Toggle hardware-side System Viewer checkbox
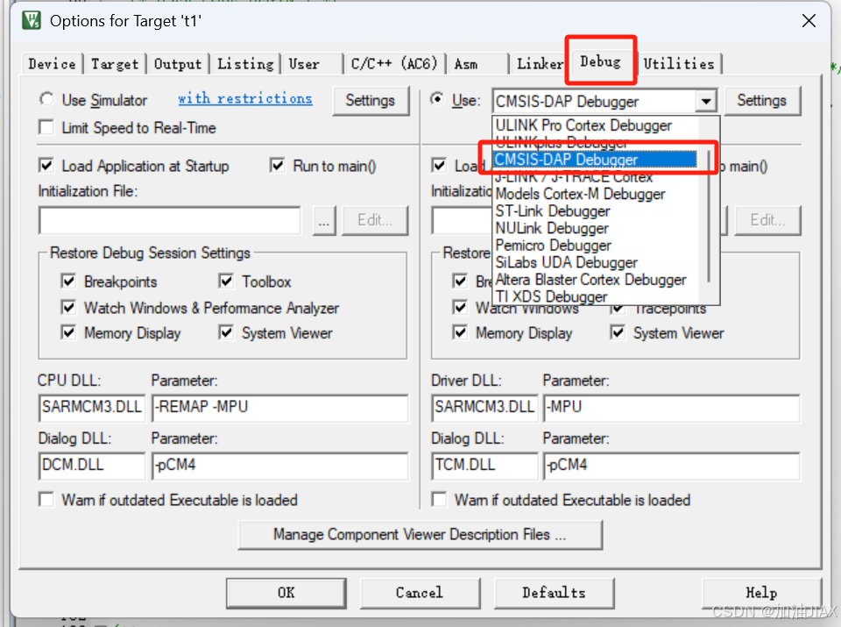Viewport: 841px width, 627px height. 618,332
